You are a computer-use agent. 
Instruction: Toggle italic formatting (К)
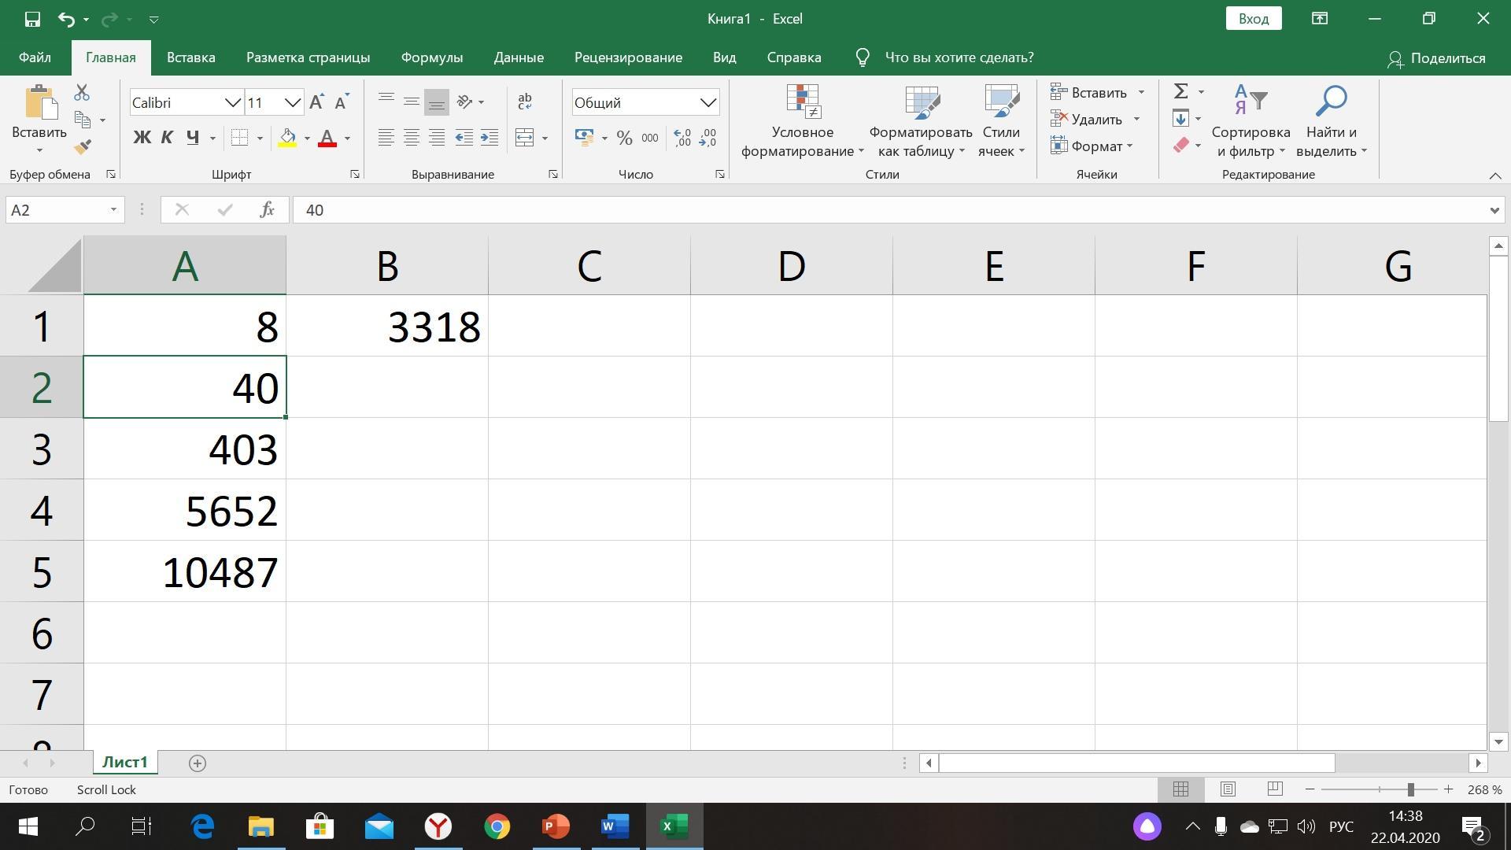pos(167,139)
